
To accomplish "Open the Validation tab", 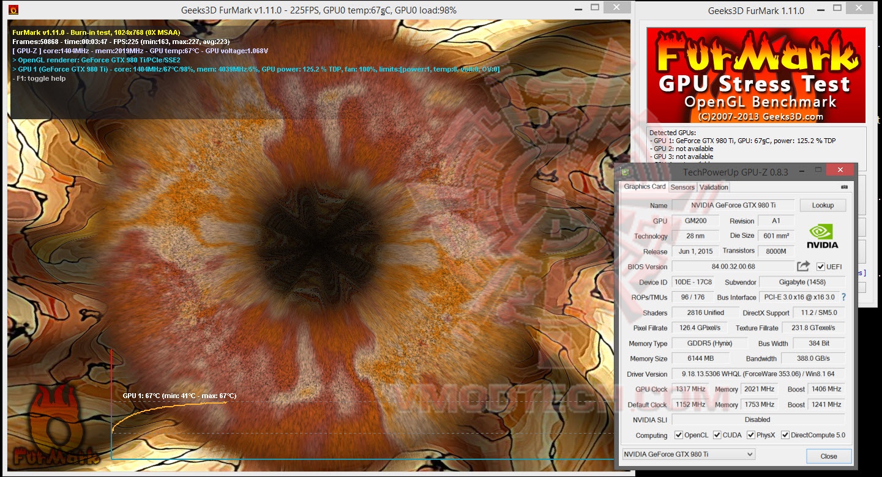I will pos(714,187).
